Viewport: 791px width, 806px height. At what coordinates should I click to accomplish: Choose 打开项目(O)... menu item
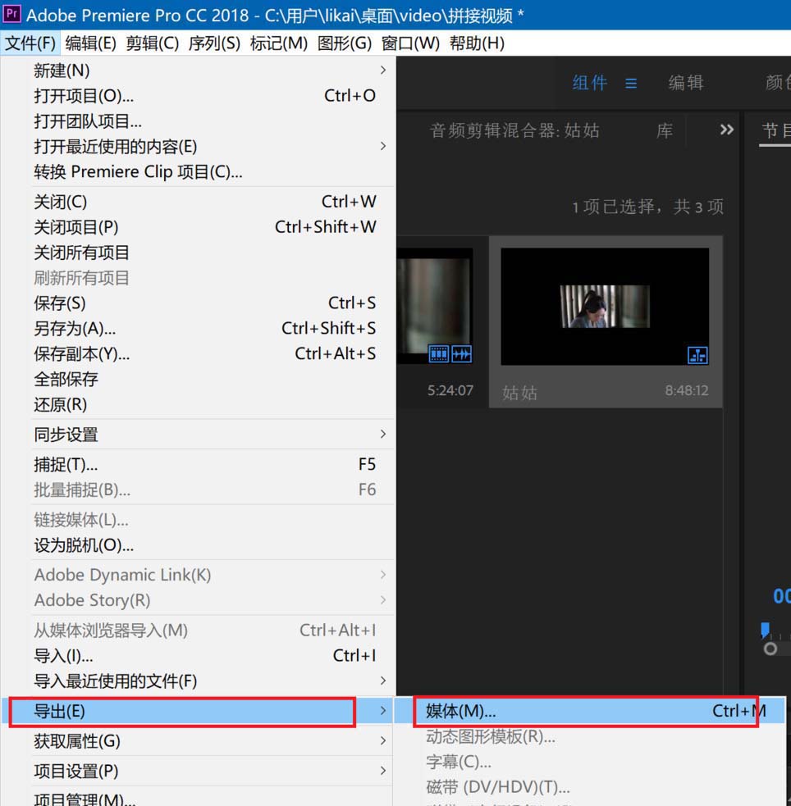click(199, 96)
